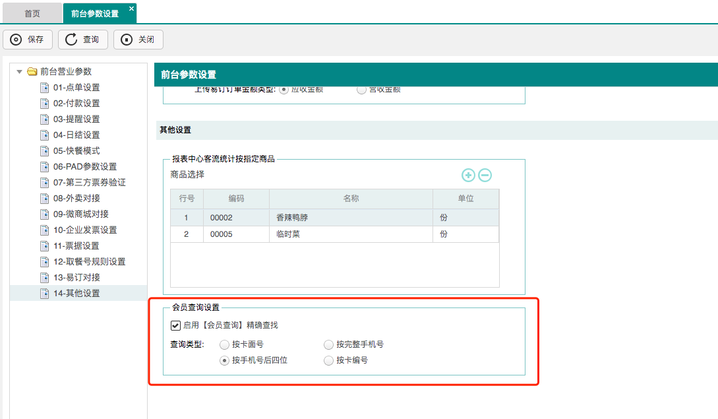Click the 临时菜 name cell

(351, 234)
